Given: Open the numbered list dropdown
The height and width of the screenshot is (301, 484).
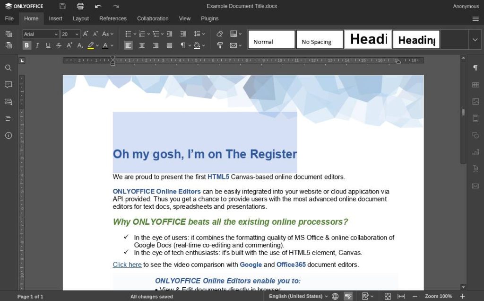Looking at the screenshot, I should pyautogui.click(x=148, y=34).
